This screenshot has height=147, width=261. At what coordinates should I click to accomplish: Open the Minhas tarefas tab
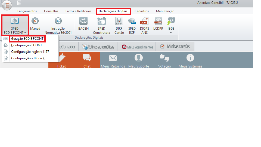tap(175, 47)
